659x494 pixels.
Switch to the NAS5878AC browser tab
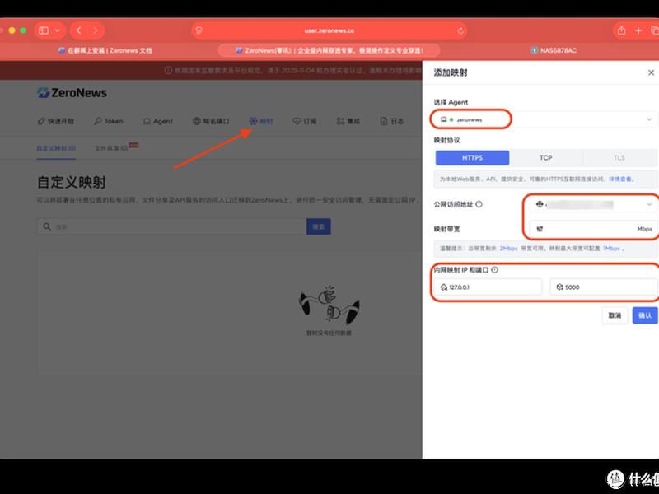pos(553,50)
